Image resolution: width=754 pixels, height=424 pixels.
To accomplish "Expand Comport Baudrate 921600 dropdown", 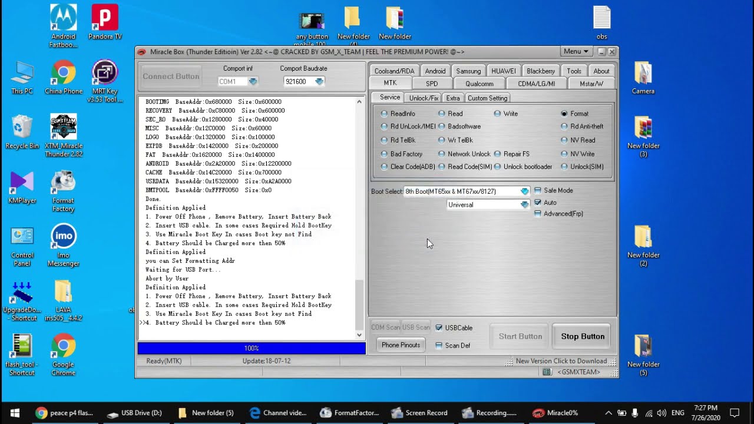I will pos(319,82).
